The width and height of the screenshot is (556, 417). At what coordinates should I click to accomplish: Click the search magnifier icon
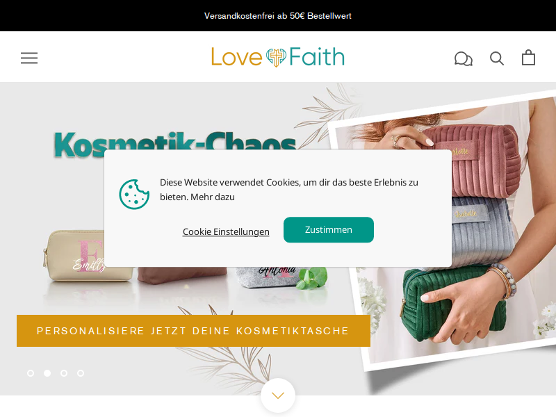tap(497, 58)
